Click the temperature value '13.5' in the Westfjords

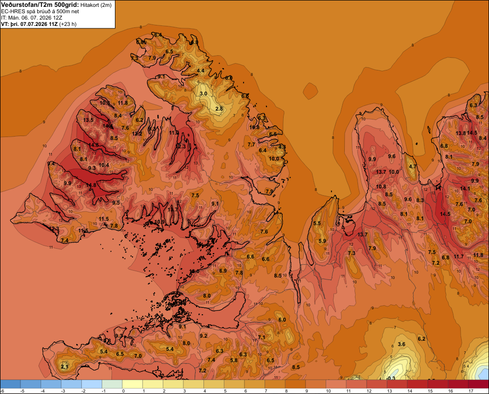click(x=88, y=120)
